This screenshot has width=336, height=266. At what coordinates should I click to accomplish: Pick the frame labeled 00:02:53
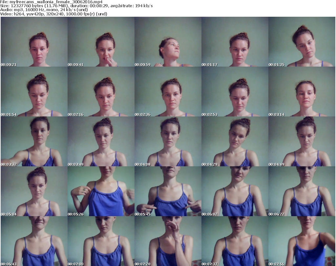[235, 92]
